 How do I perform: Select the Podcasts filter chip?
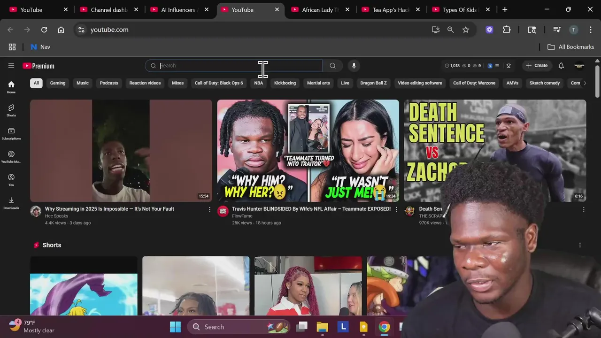[x=109, y=83]
